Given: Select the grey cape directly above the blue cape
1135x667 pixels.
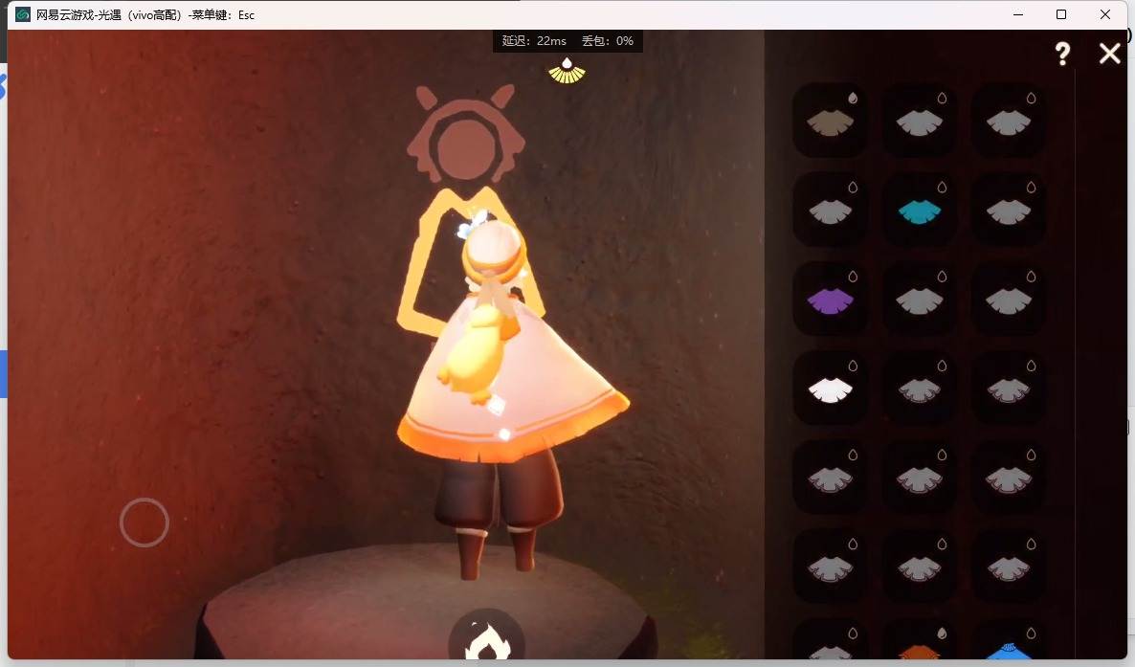Looking at the screenshot, I should click(x=1009, y=567).
